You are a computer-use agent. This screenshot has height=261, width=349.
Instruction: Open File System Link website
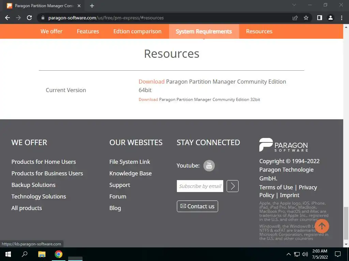[x=130, y=162]
